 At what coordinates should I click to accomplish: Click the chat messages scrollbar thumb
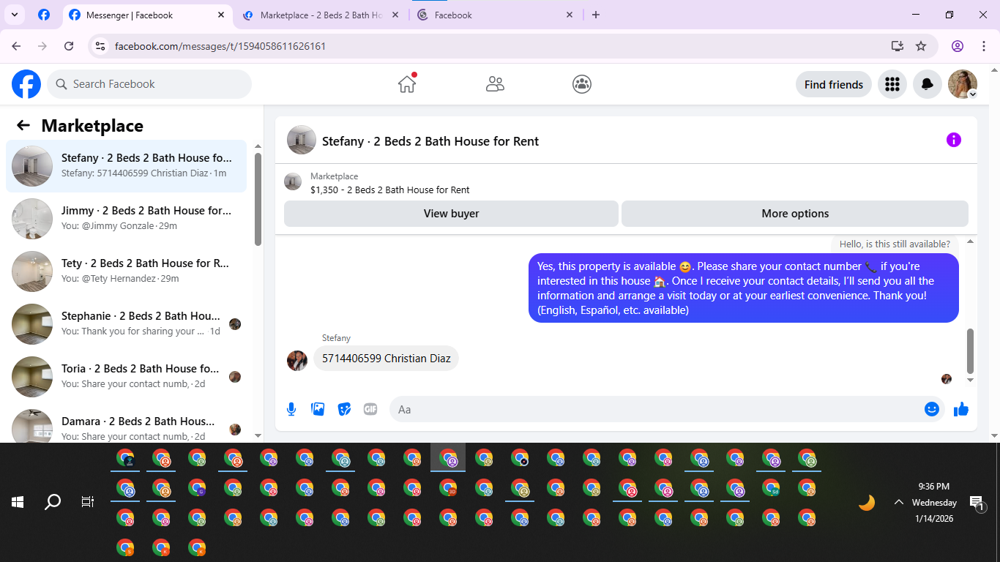[x=971, y=351]
